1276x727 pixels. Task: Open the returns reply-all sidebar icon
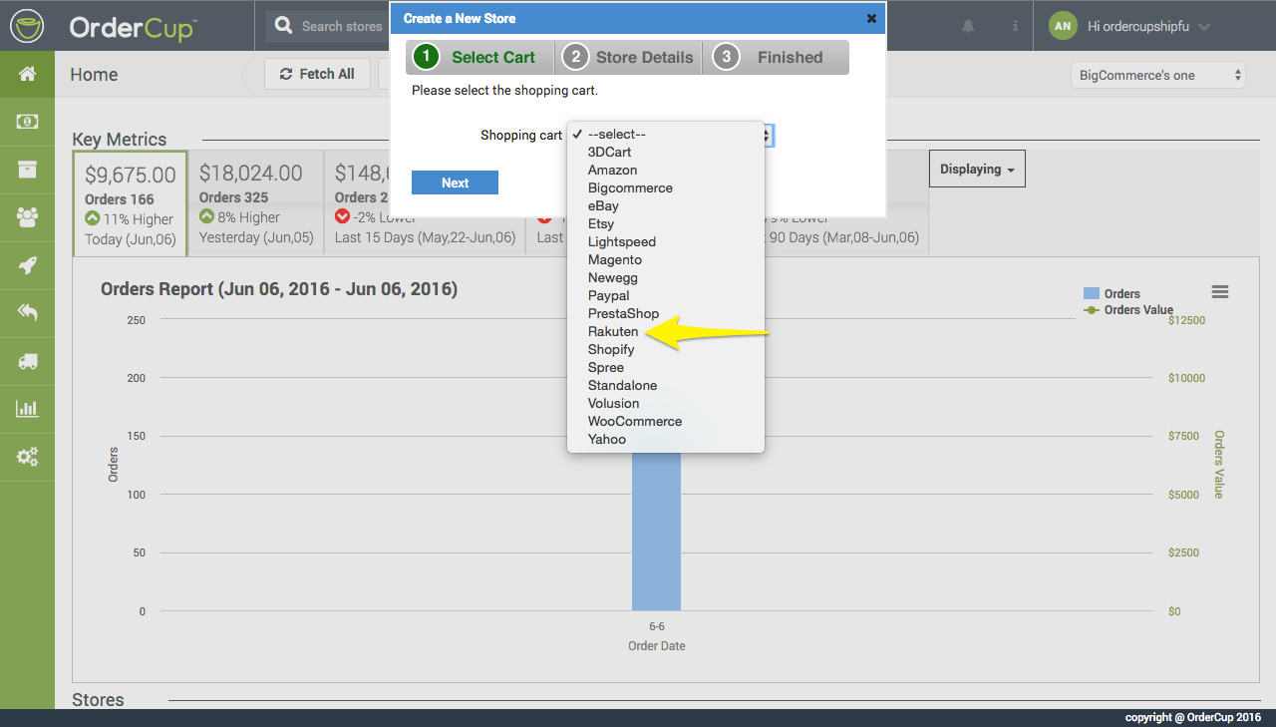point(27,313)
